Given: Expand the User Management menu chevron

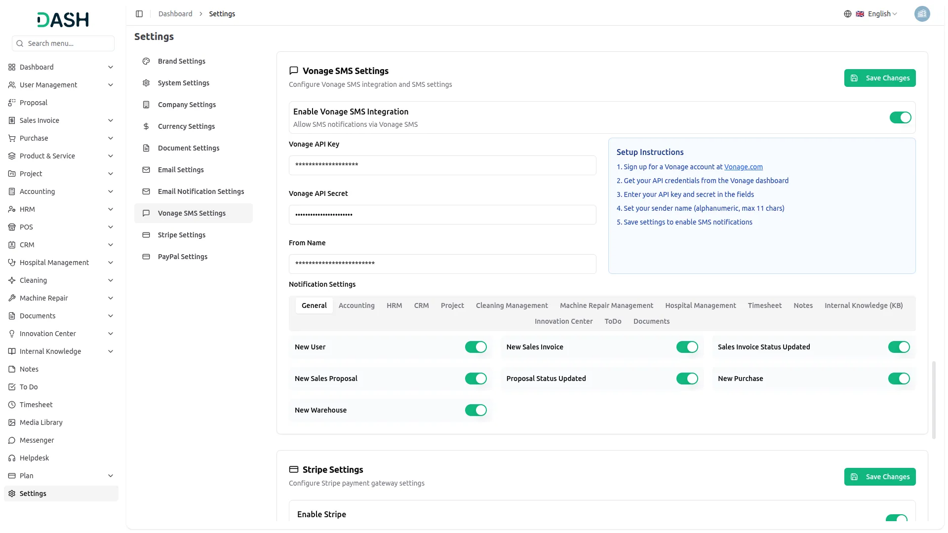Looking at the screenshot, I should 111,85.
